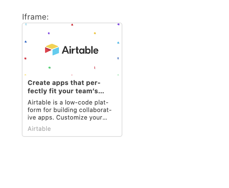Click the yellow shape at banner's bottom-left corner

click(26, 75)
